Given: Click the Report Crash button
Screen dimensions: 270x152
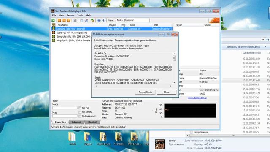Looking at the screenshot, I should (x=145, y=92).
